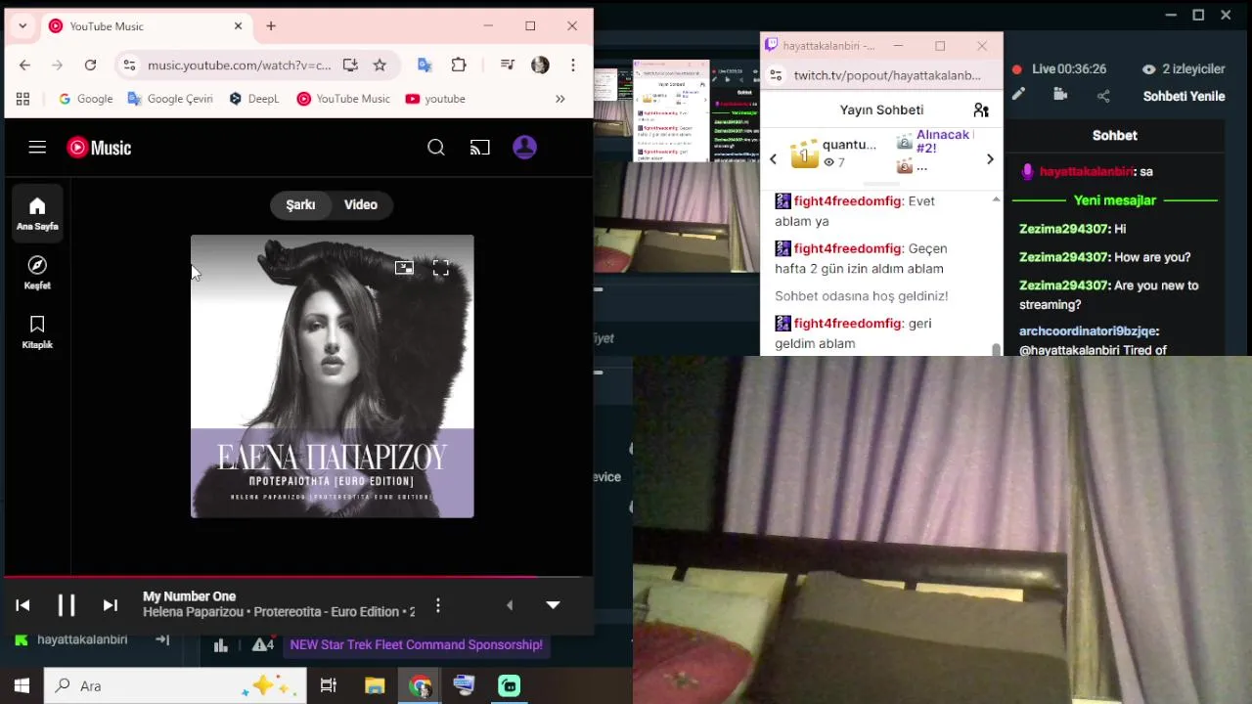
Task: Open the Google Çeviri bookmark
Action: [170, 99]
